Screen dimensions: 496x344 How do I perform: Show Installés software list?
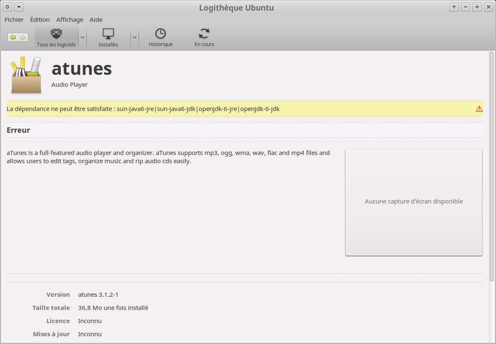pos(108,38)
